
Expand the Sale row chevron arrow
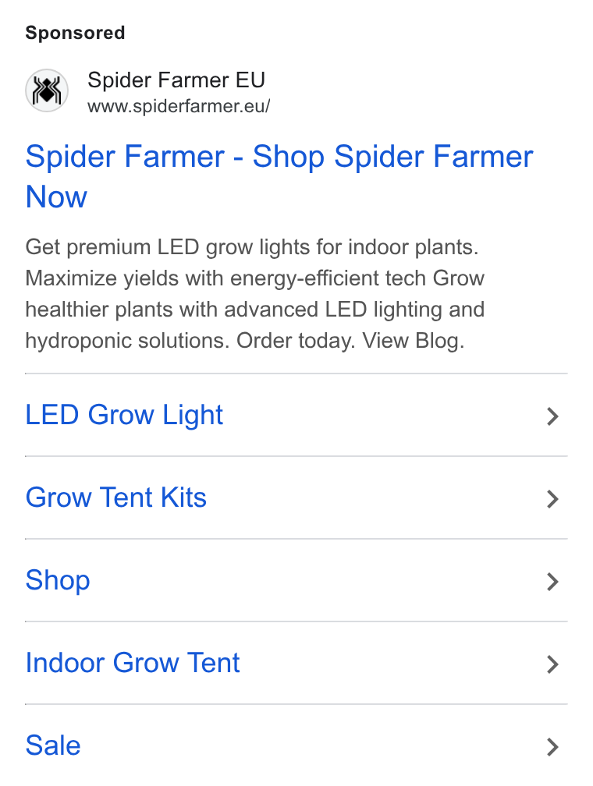coord(552,747)
